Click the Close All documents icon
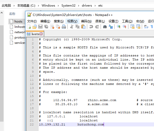This screenshot has width=154, height=131. coord(58,27)
